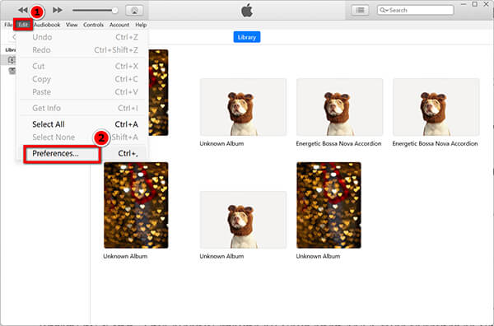This screenshot has width=494, height=326.
Task: Open the AirPlay output button
Action: coord(134,11)
